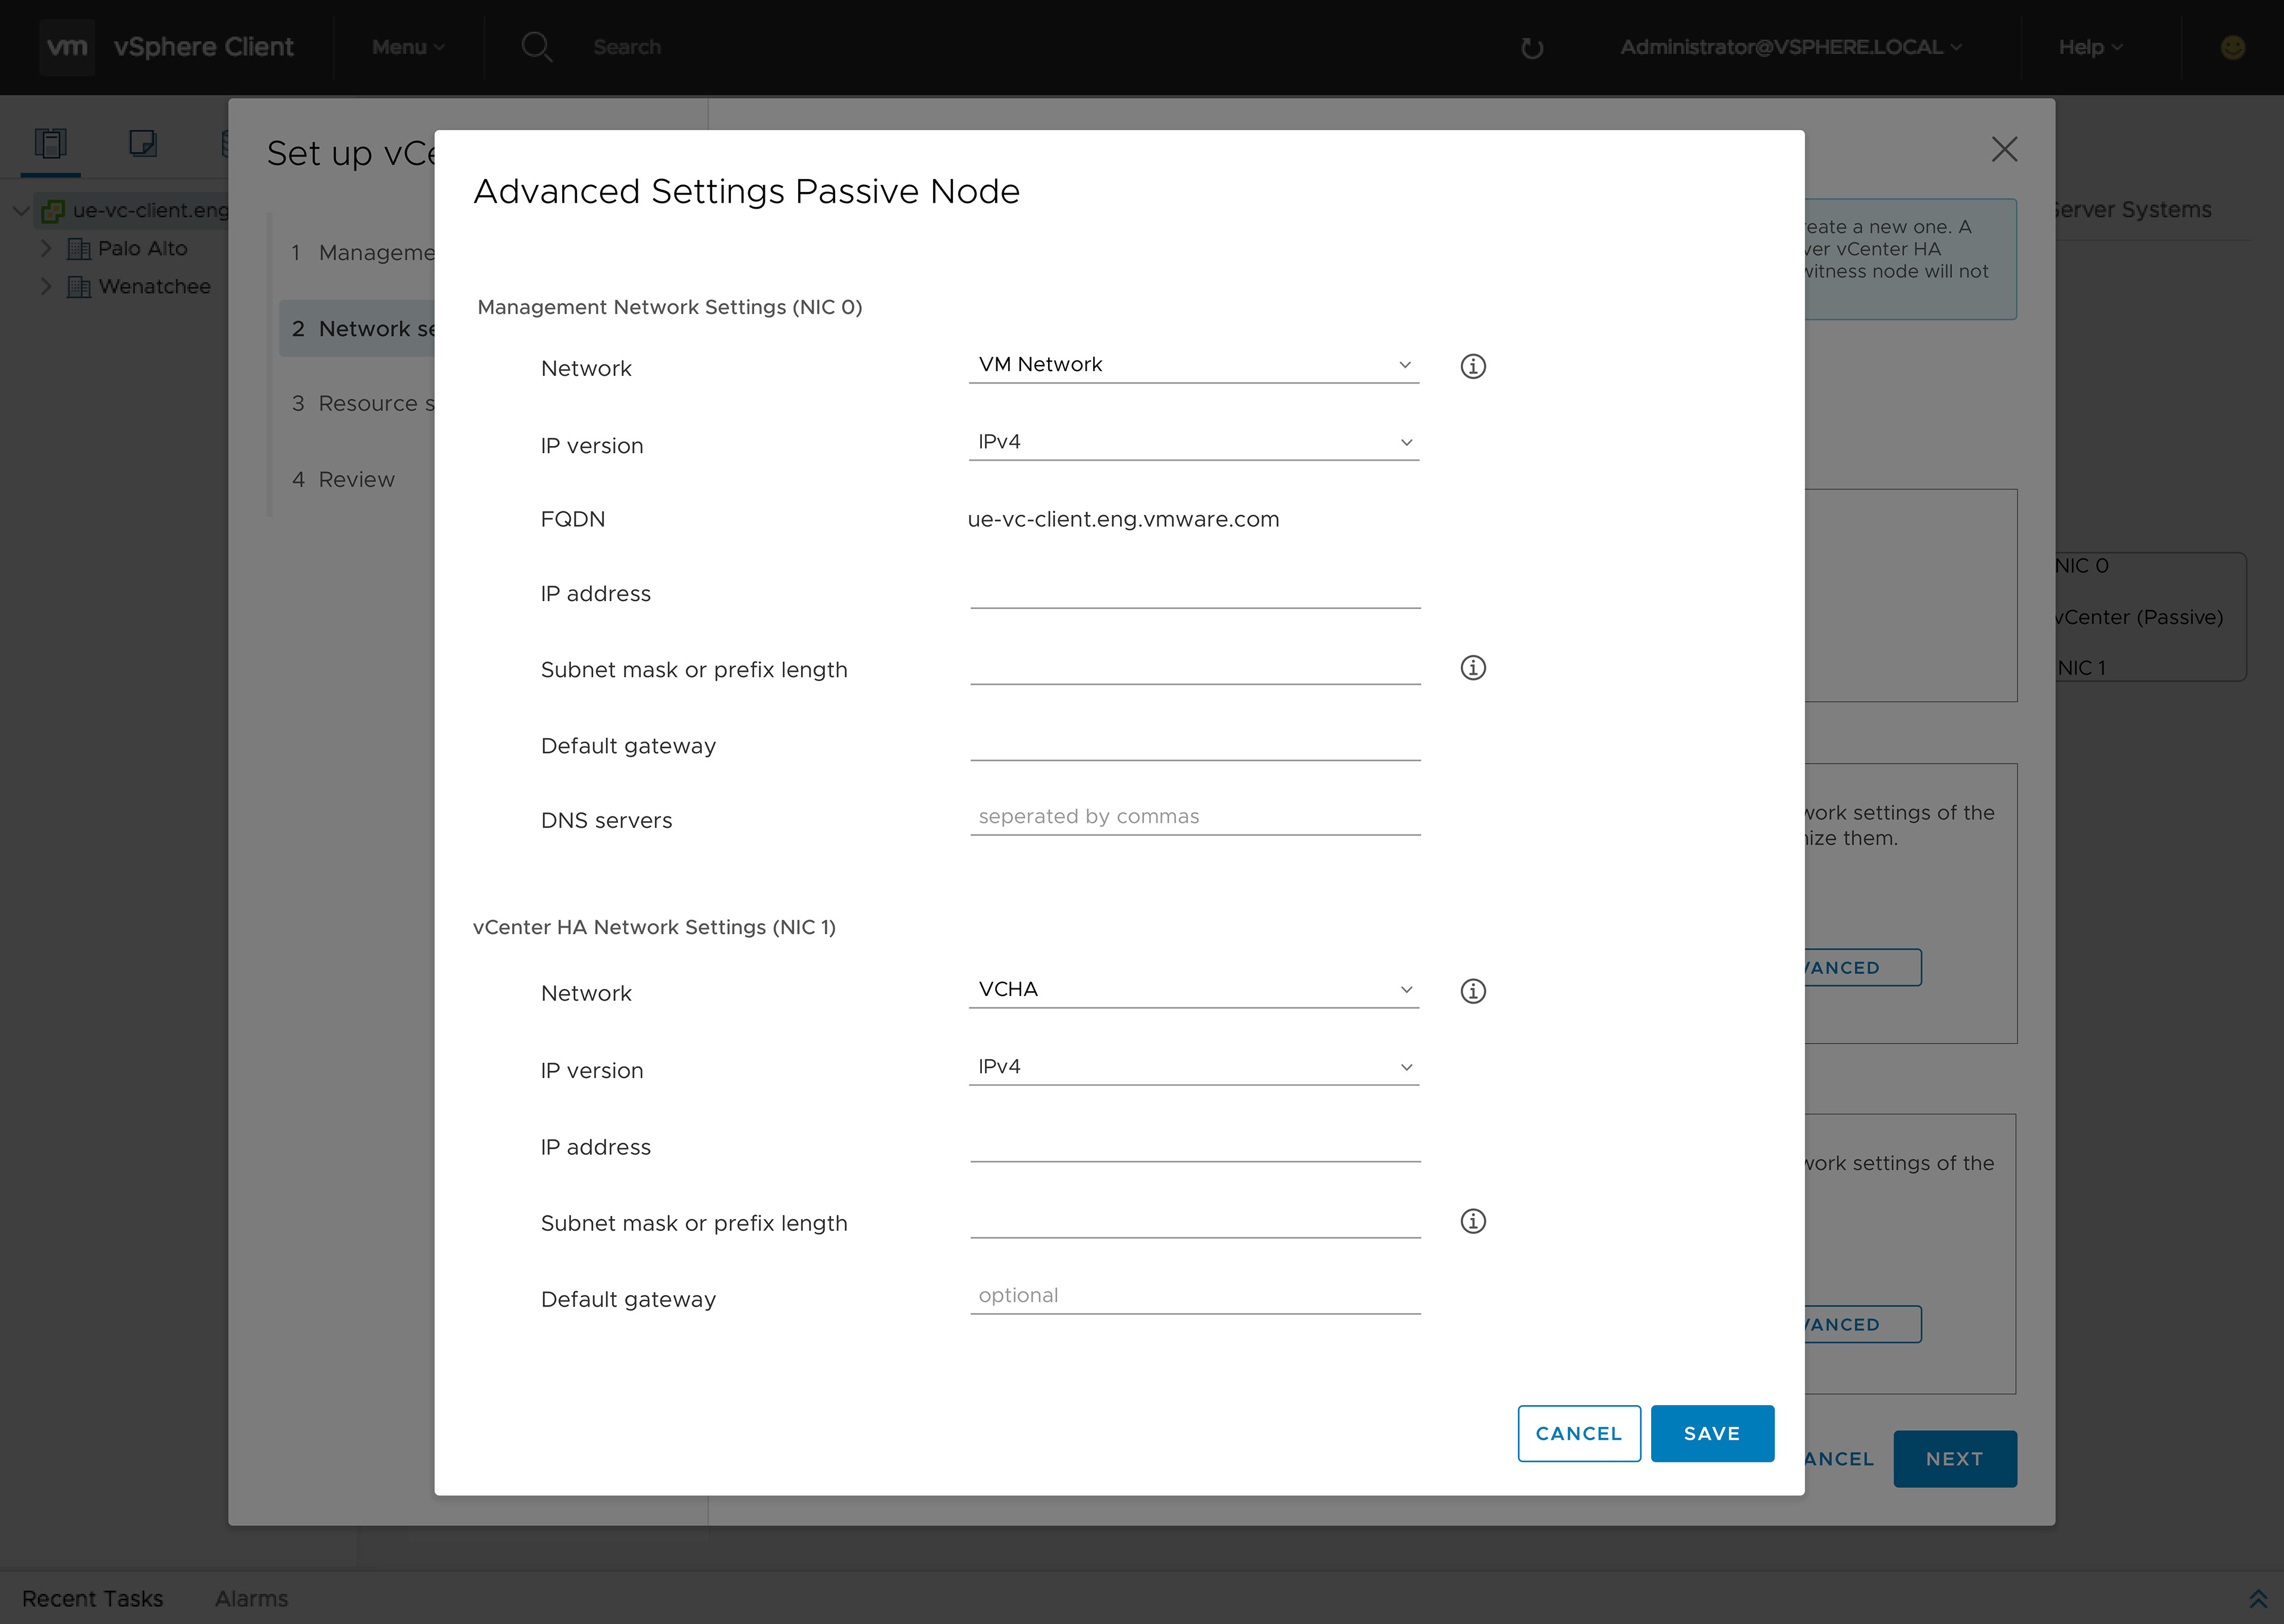Click the upper ADVANCED button in wizard

tap(1862, 967)
